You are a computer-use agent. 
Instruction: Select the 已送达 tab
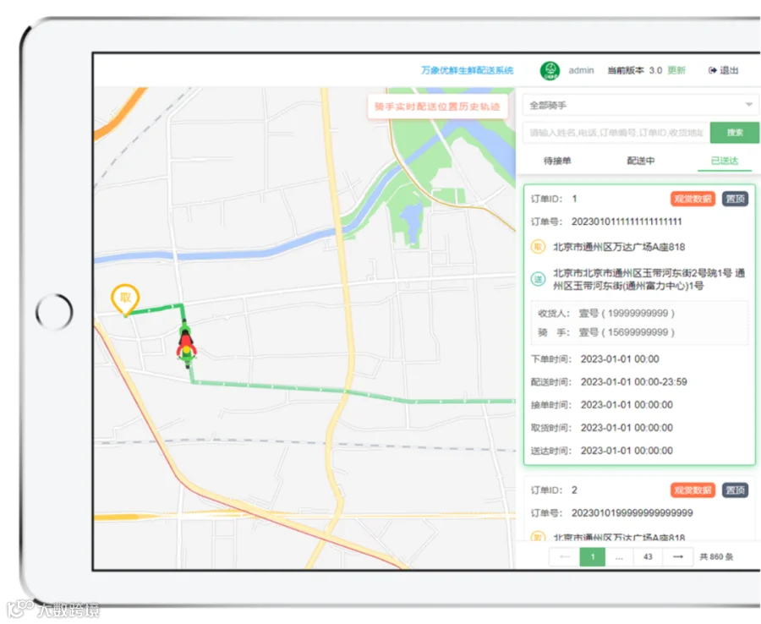pyautogui.click(x=725, y=161)
